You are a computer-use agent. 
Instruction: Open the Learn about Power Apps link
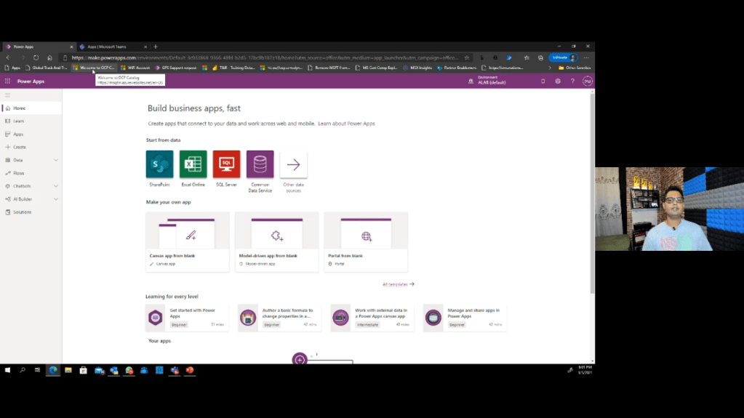pyautogui.click(x=346, y=124)
